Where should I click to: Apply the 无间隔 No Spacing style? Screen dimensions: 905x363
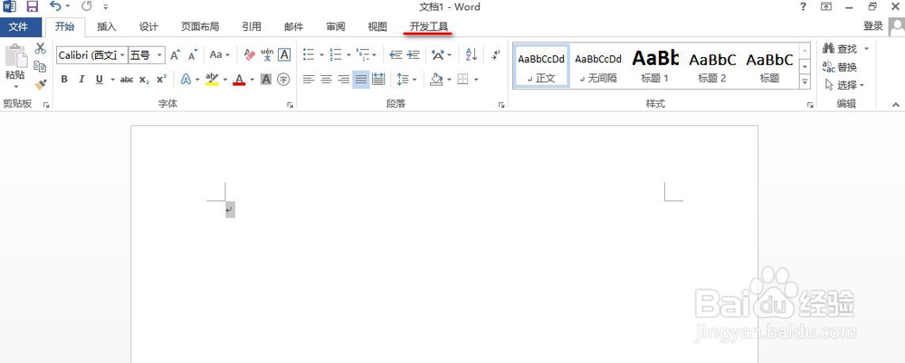[598, 66]
